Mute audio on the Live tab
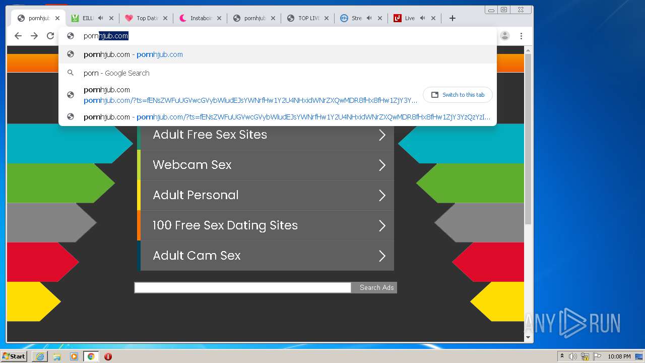The width and height of the screenshot is (645, 363). [x=423, y=18]
